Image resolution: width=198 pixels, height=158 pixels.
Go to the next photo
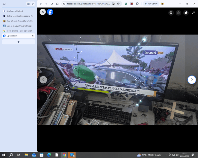[x=192, y=80]
